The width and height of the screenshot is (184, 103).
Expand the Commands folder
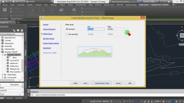pos(3,78)
